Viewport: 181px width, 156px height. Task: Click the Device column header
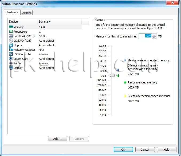(x=22, y=22)
